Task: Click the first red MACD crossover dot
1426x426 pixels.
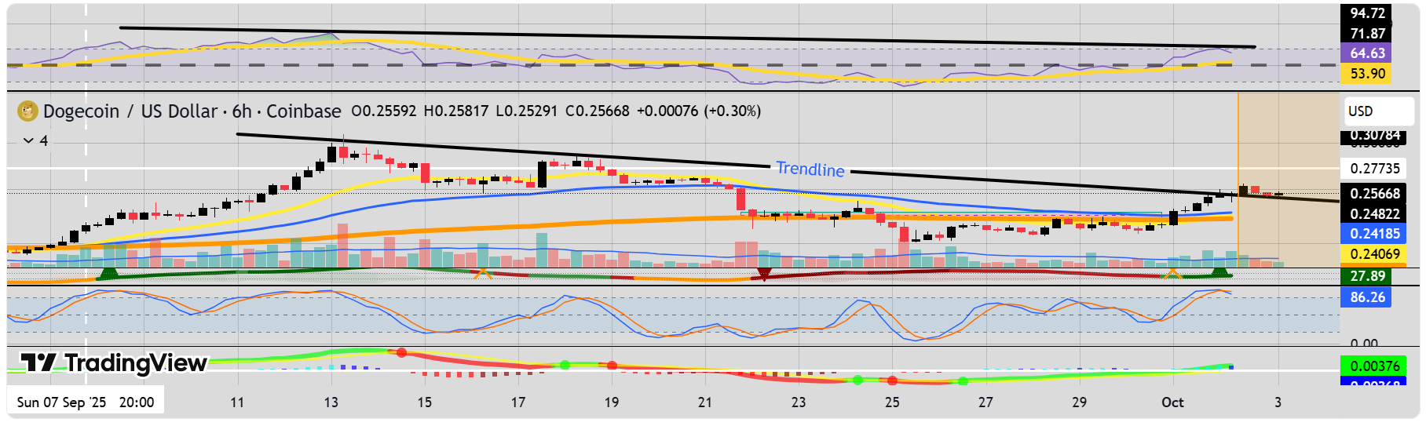Action: (402, 353)
